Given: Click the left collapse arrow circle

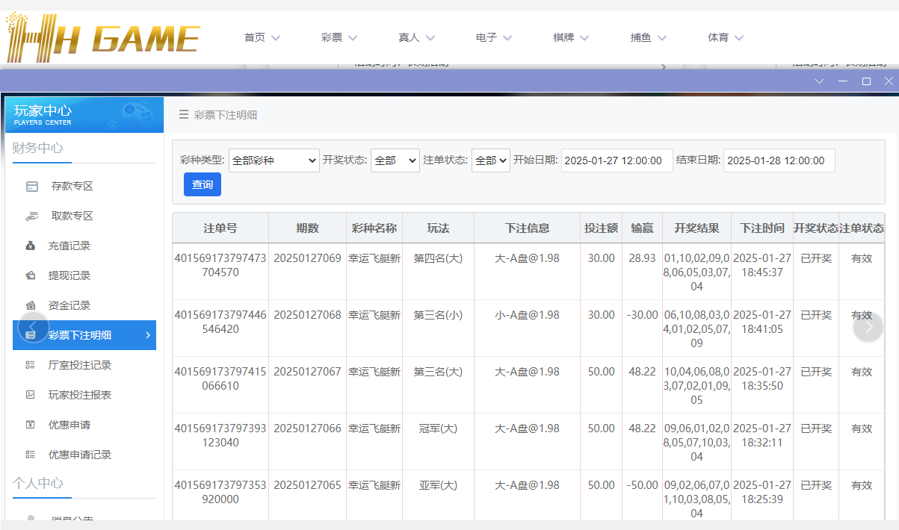Looking at the screenshot, I should (x=33, y=326).
